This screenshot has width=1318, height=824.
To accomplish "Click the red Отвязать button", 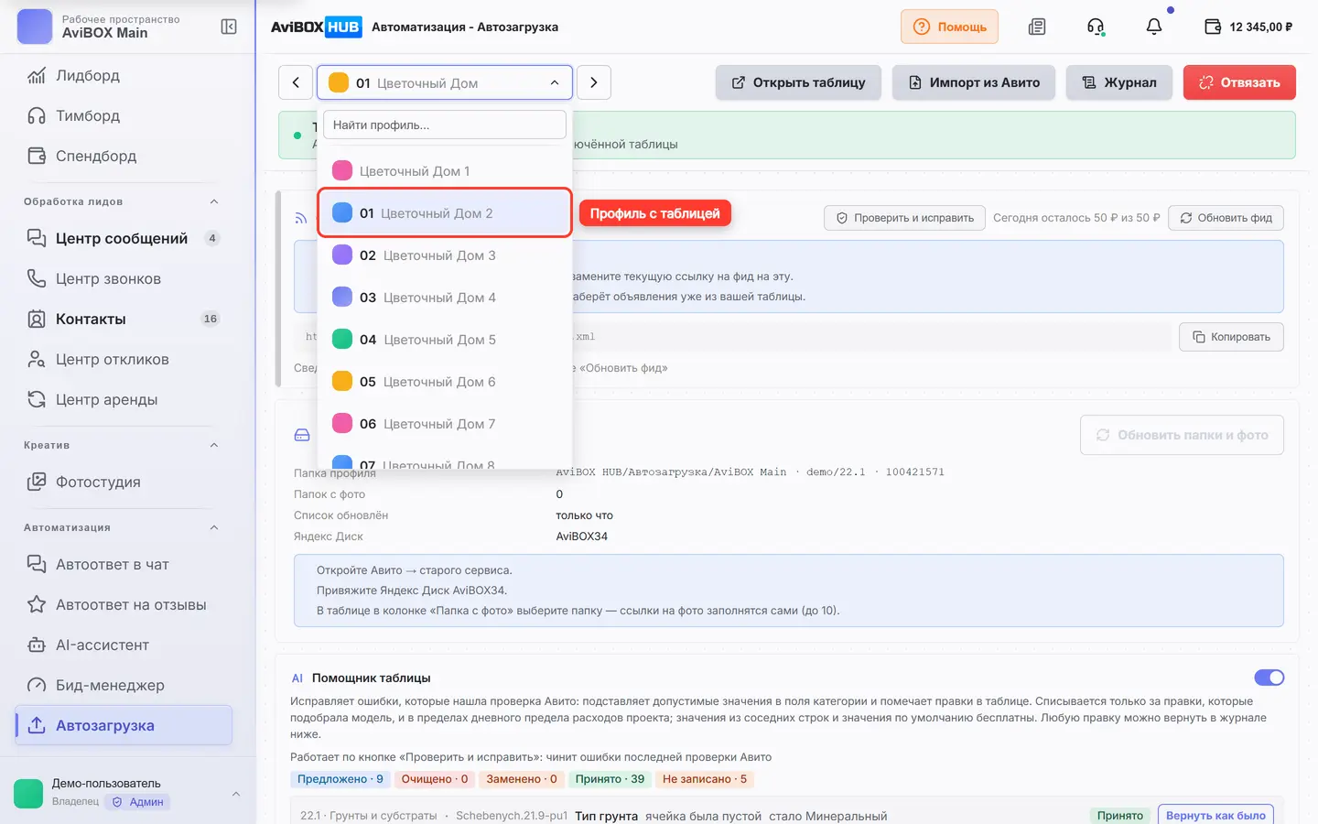I will tap(1239, 82).
